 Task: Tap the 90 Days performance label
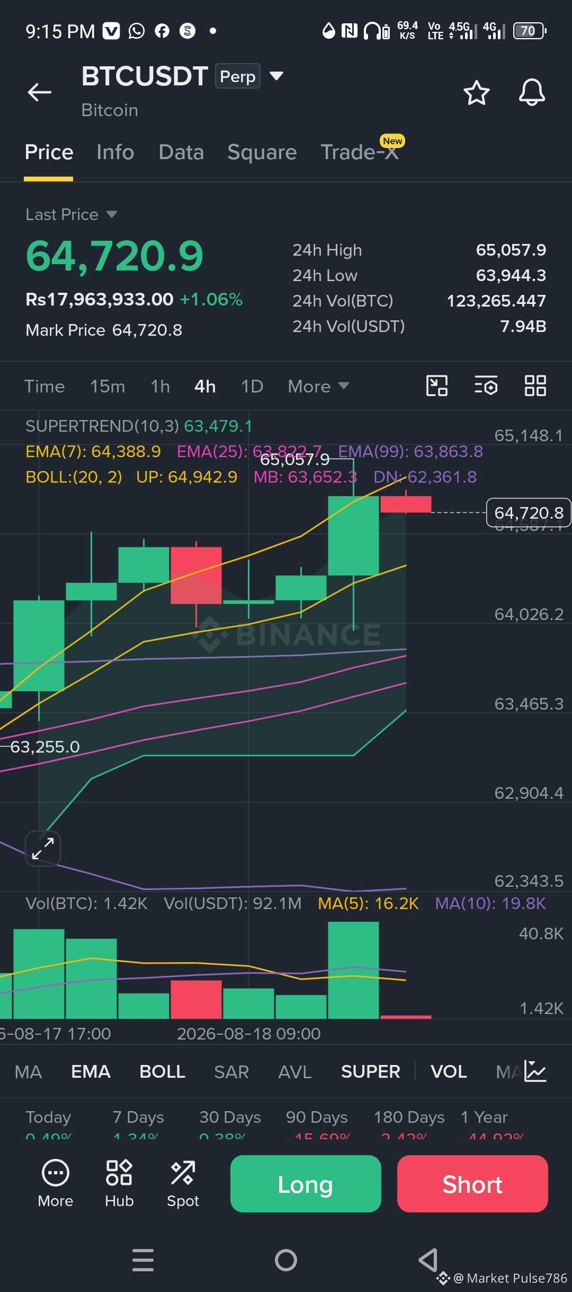pyautogui.click(x=317, y=1117)
